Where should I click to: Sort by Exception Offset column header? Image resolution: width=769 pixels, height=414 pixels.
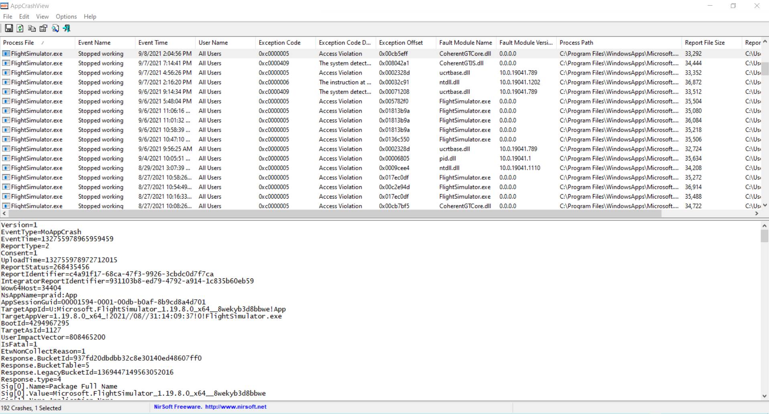[406, 43]
